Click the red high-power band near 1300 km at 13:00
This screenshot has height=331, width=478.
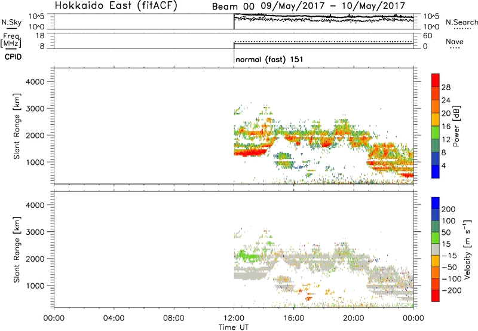(x=250, y=153)
